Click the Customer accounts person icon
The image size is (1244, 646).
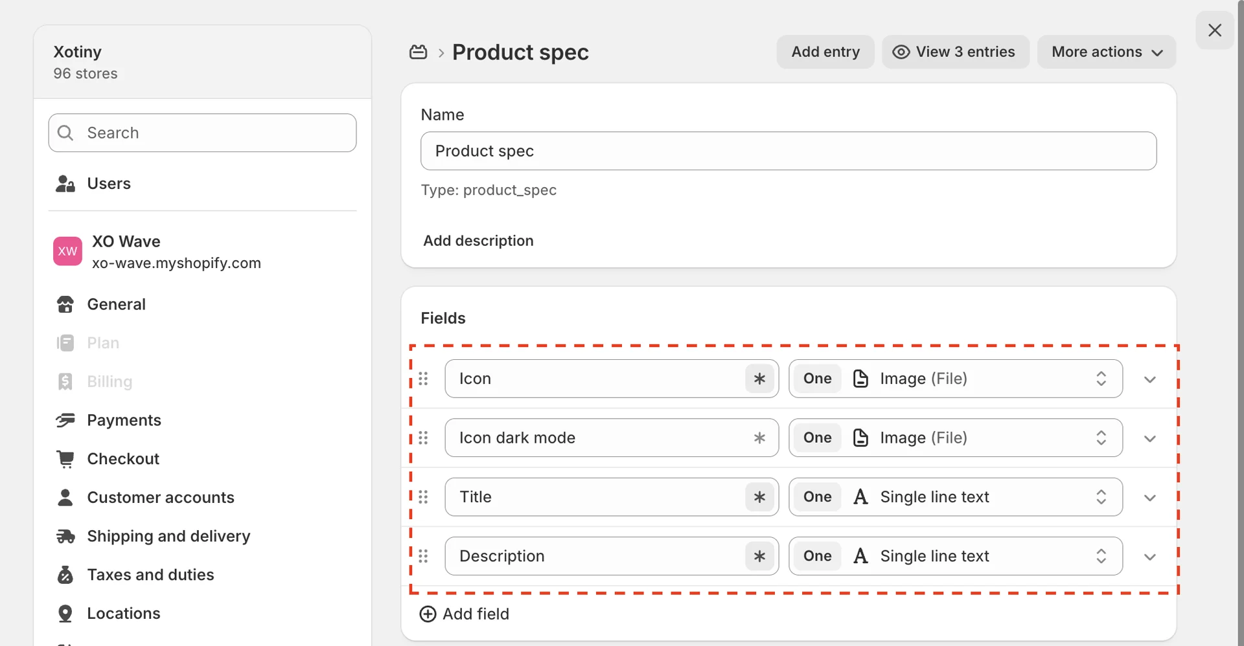point(65,498)
